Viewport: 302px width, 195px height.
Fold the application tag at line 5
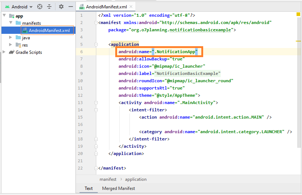(96, 45)
